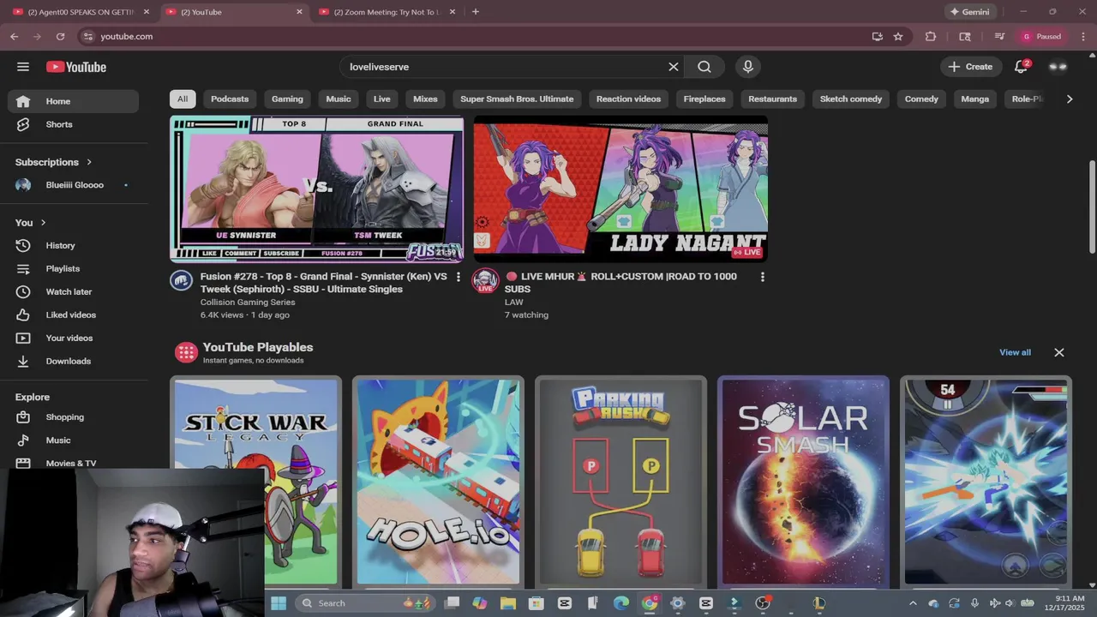Open the Collision Gaming Series channel avatar
The height and width of the screenshot is (617, 1097).
[181, 280]
